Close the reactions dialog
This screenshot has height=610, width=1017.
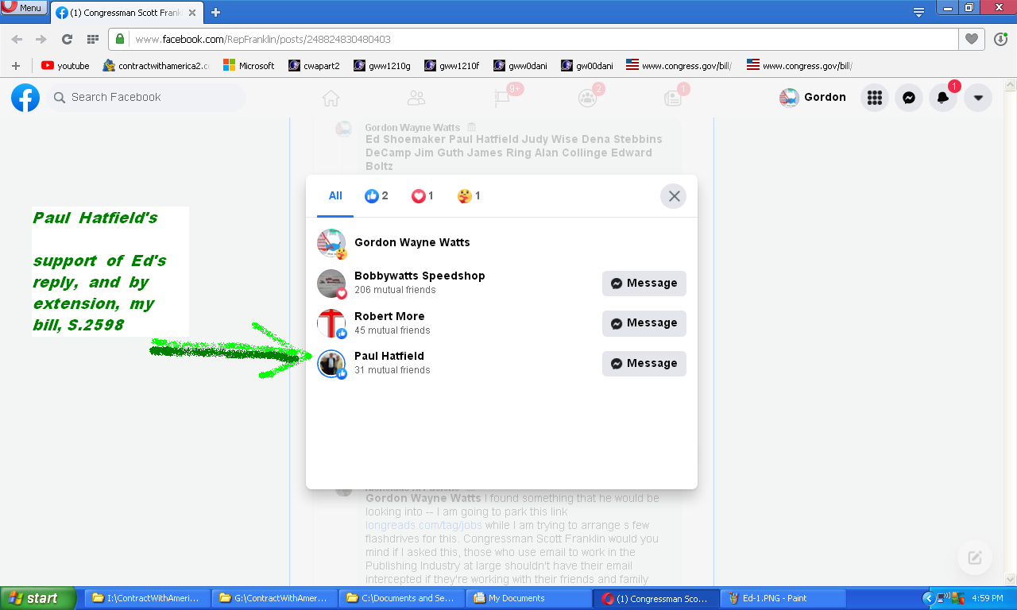point(674,196)
